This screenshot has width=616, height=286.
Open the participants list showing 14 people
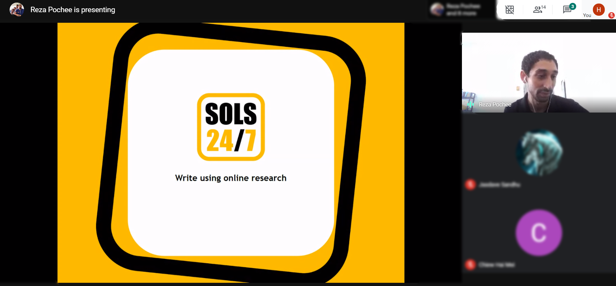(539, 9)
